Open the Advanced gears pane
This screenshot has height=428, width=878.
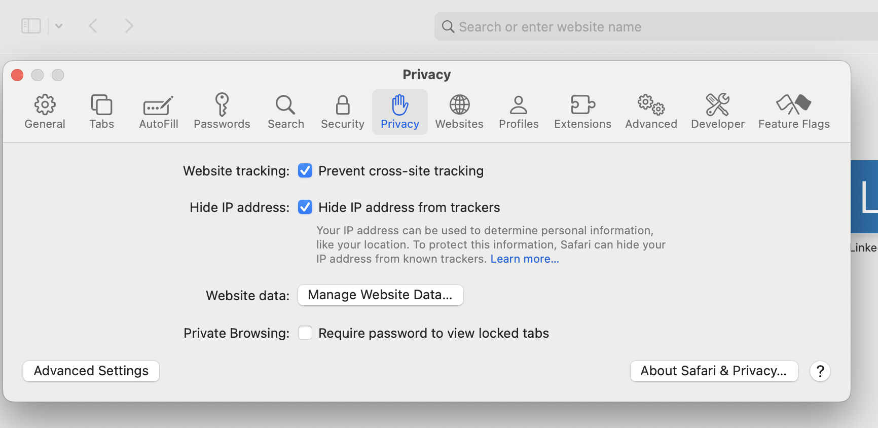651,112
